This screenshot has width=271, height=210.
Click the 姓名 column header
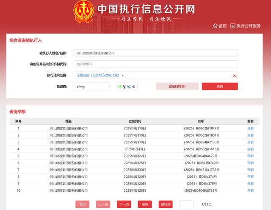point(69,121)
